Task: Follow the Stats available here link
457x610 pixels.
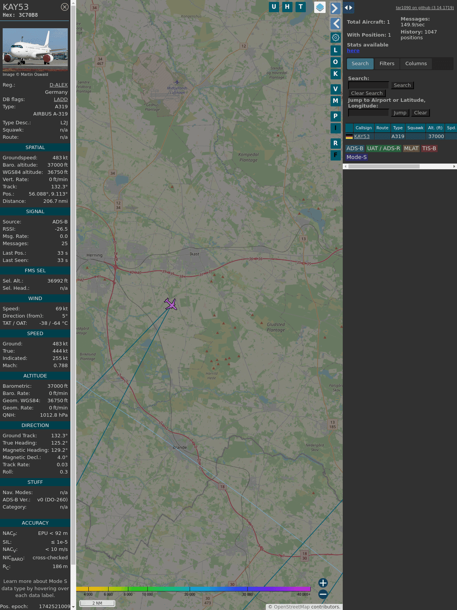Action: coord(353,51)
